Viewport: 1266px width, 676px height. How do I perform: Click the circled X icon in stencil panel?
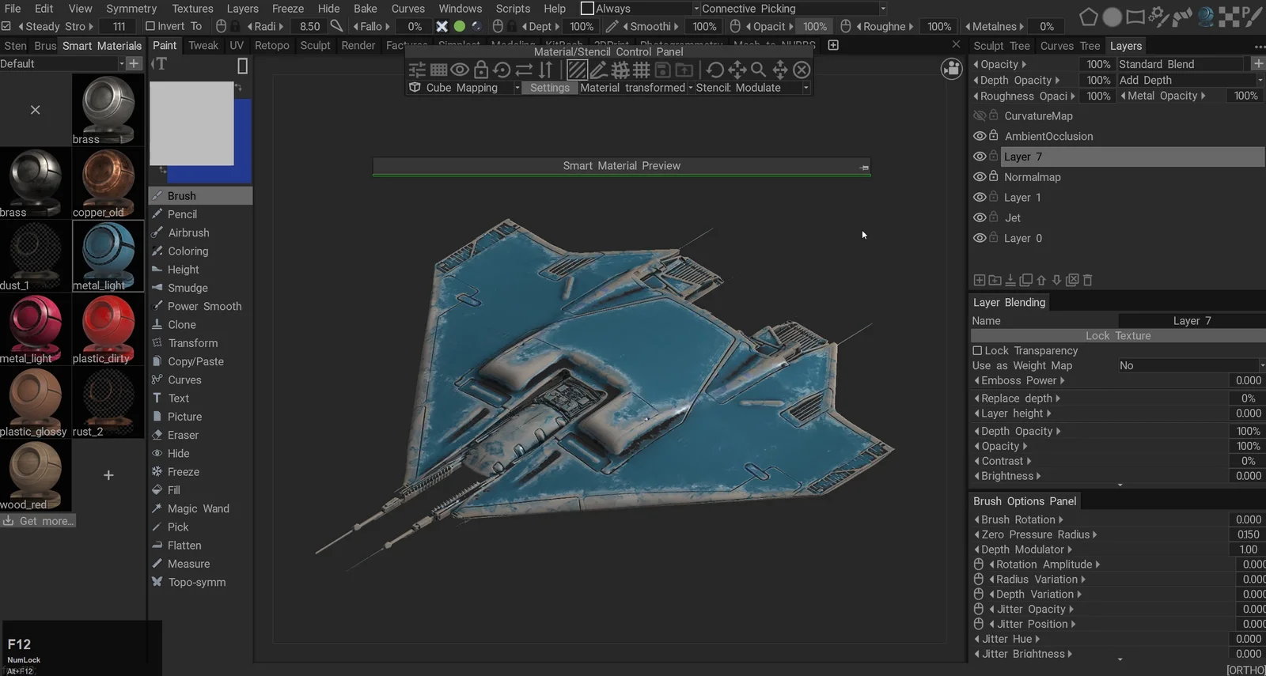(802, 70)
